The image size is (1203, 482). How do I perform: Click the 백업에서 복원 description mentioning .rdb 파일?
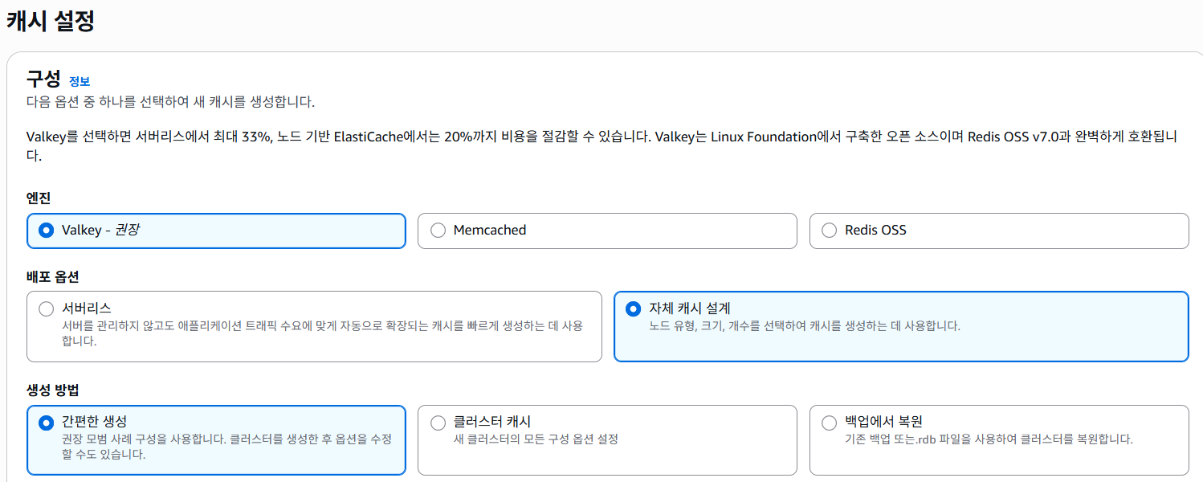pyautogui.click(x=989, y=439)
